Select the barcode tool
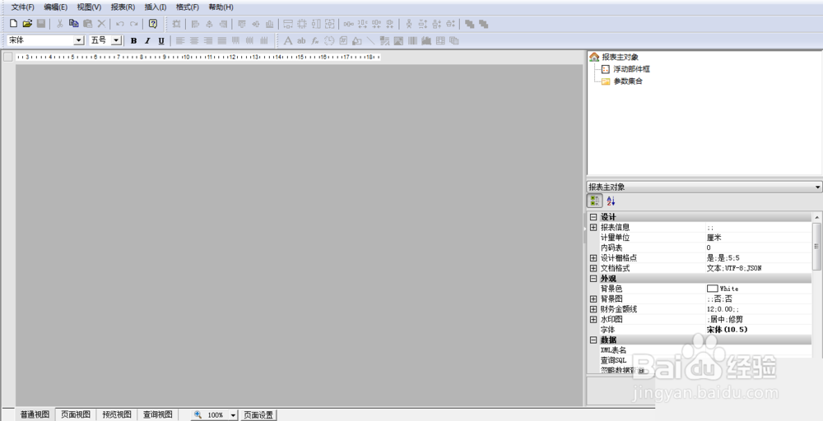 tap(412, 40)
